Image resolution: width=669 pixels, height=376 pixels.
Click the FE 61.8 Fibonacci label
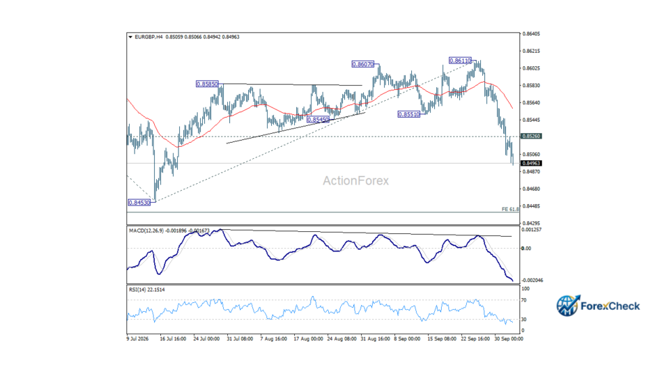click(x=510, y=210)
